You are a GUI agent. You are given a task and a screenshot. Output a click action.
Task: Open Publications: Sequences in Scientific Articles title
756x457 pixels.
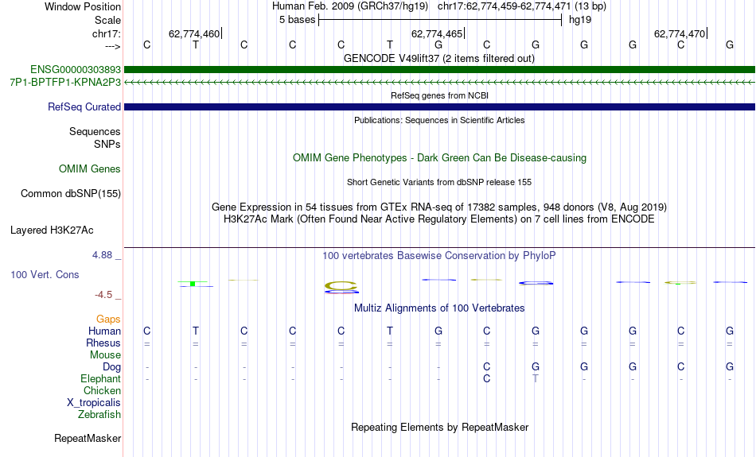pos(439,120)
